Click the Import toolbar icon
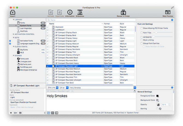Viewport: 183px width, 126px height. coord(13,12)
